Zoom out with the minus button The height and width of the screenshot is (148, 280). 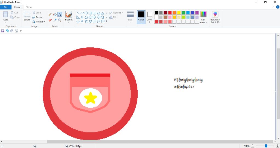pos(252,146)
